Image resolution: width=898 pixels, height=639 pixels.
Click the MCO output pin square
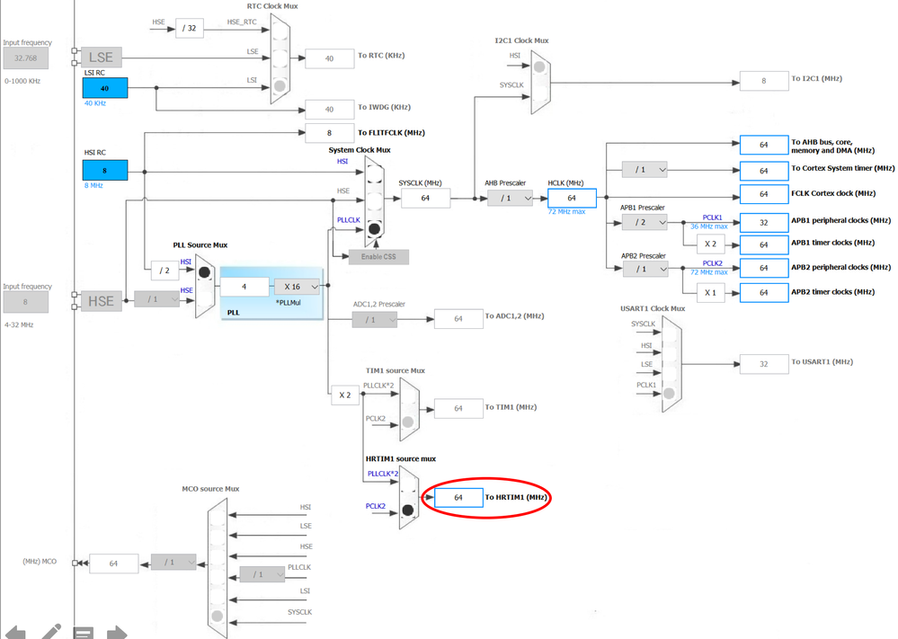(x=75, y=564)
